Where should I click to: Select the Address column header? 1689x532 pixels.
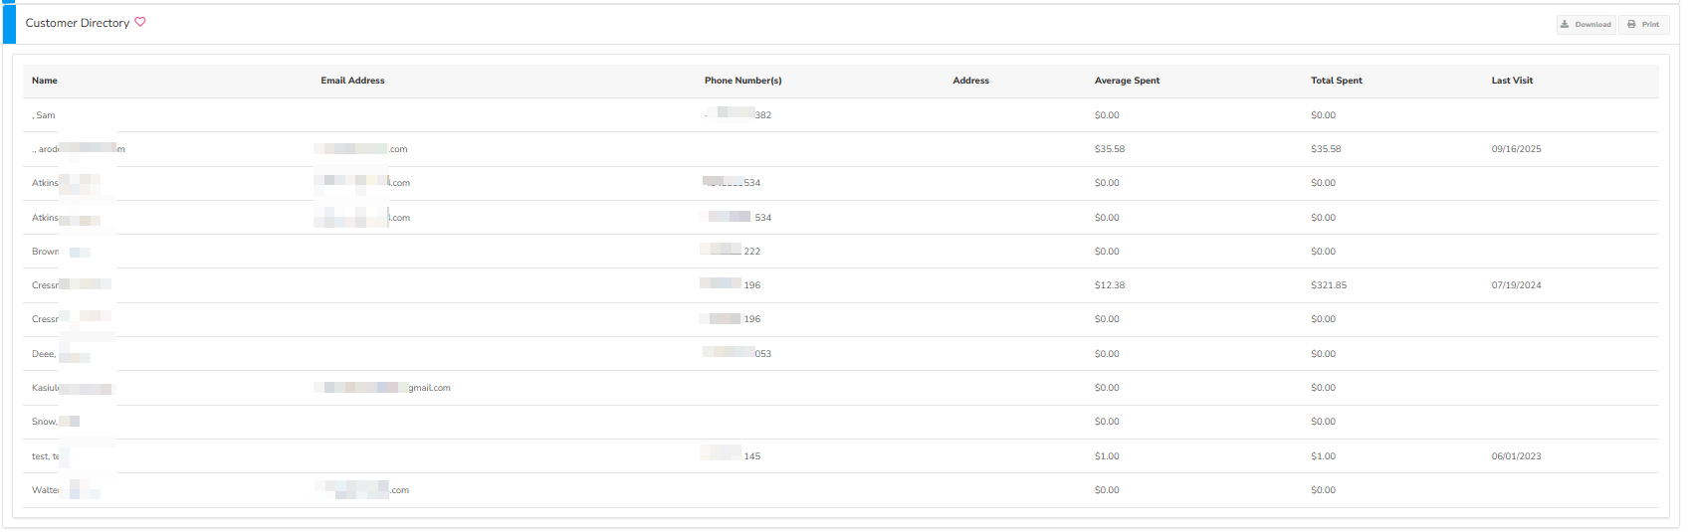(970, 81)
